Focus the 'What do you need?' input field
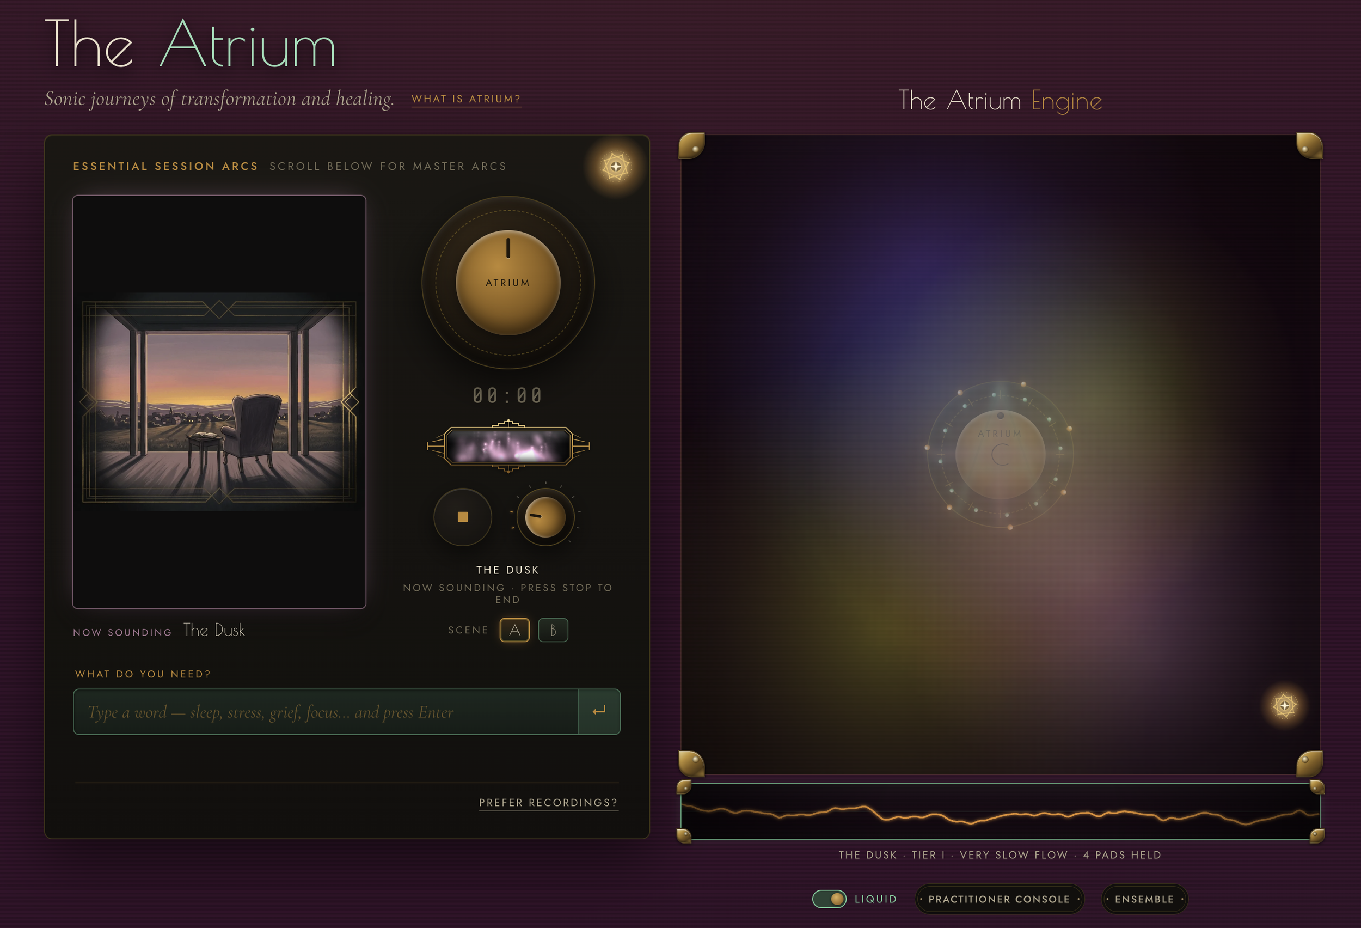Viewport: 1361px width, 928px height. coord(326,711)
